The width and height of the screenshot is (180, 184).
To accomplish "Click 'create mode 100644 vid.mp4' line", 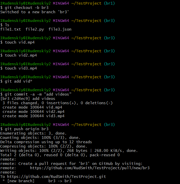I will [x=32, y=107].
